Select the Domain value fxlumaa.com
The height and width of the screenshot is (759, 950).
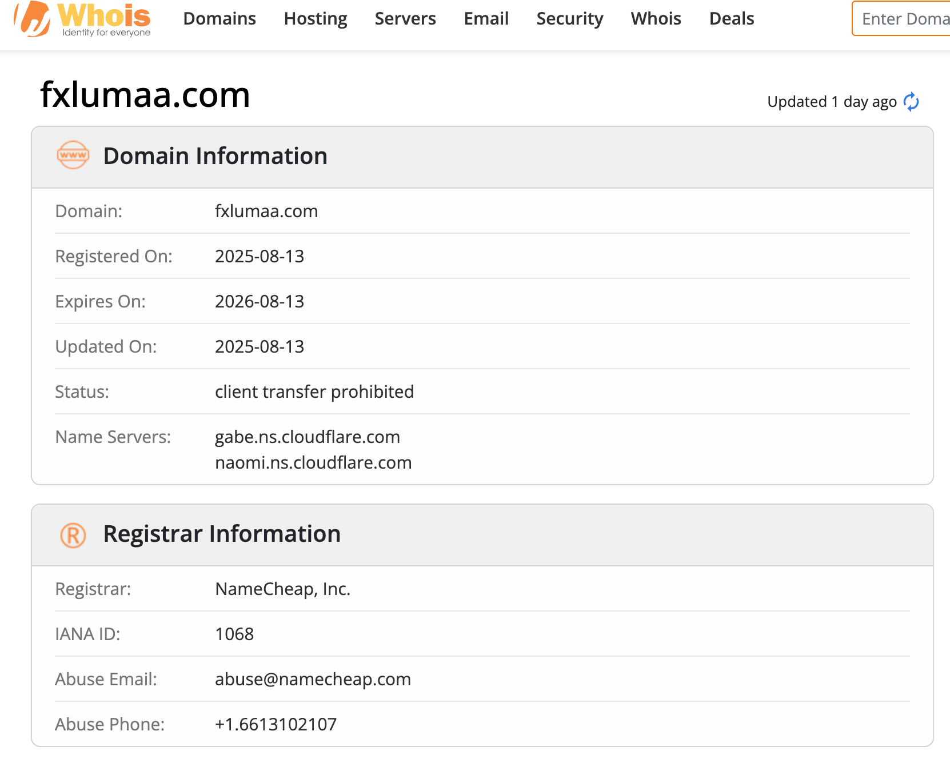point(266,211)
